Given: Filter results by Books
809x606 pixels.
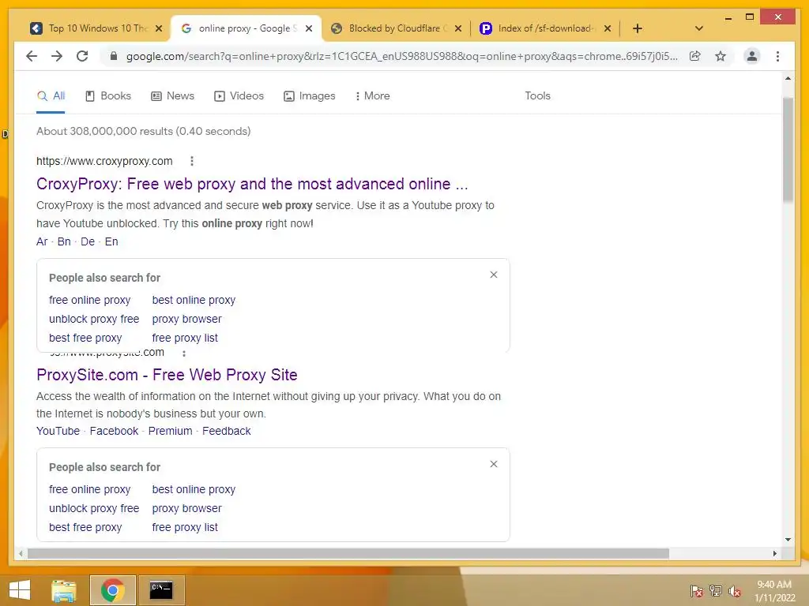Looking at the screenshot, I should click(x=107, y=95).
